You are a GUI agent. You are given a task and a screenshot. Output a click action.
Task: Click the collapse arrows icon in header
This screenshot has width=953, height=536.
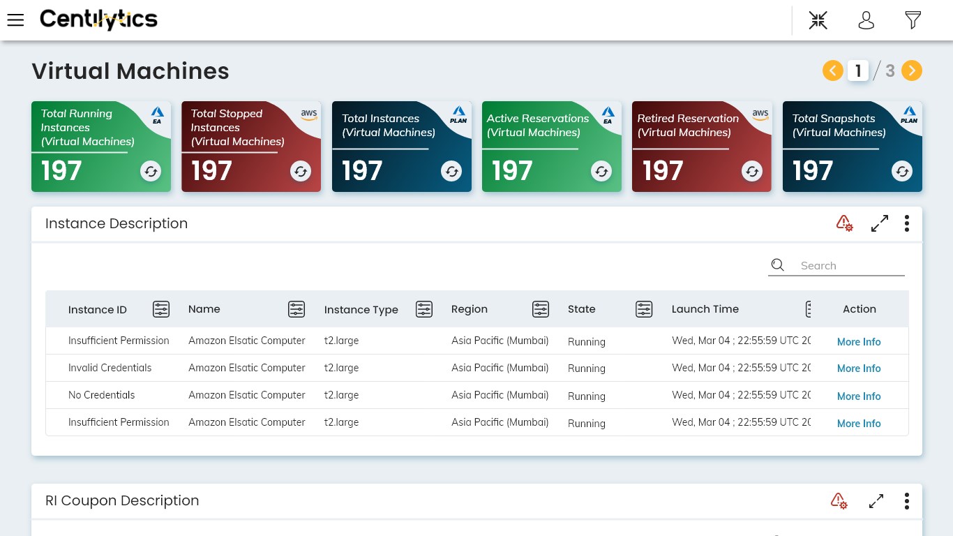coord(818,20)
